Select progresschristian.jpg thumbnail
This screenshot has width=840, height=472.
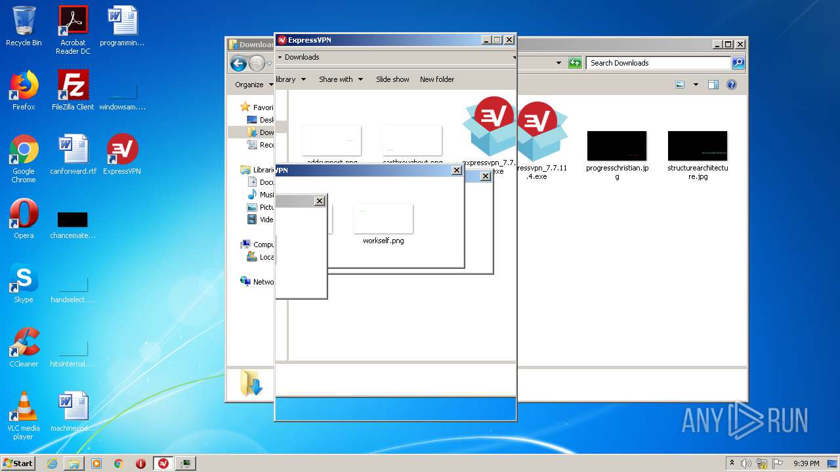[x=617, y=155]
